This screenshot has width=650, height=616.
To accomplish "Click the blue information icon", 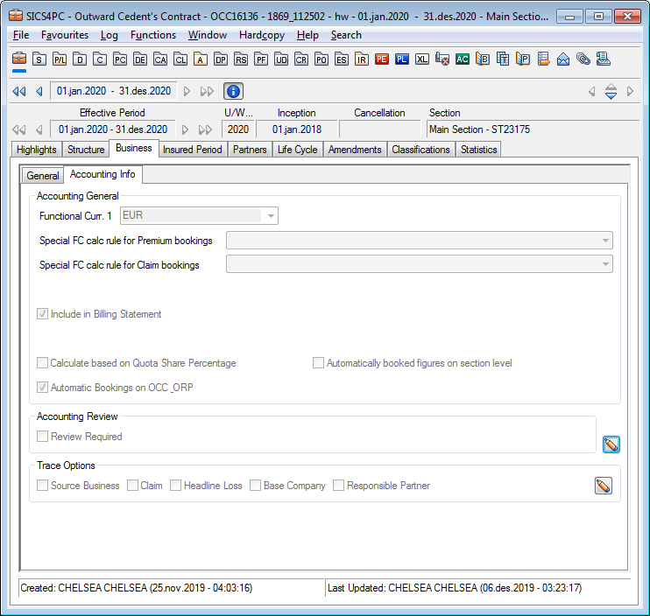I will 234,91.
